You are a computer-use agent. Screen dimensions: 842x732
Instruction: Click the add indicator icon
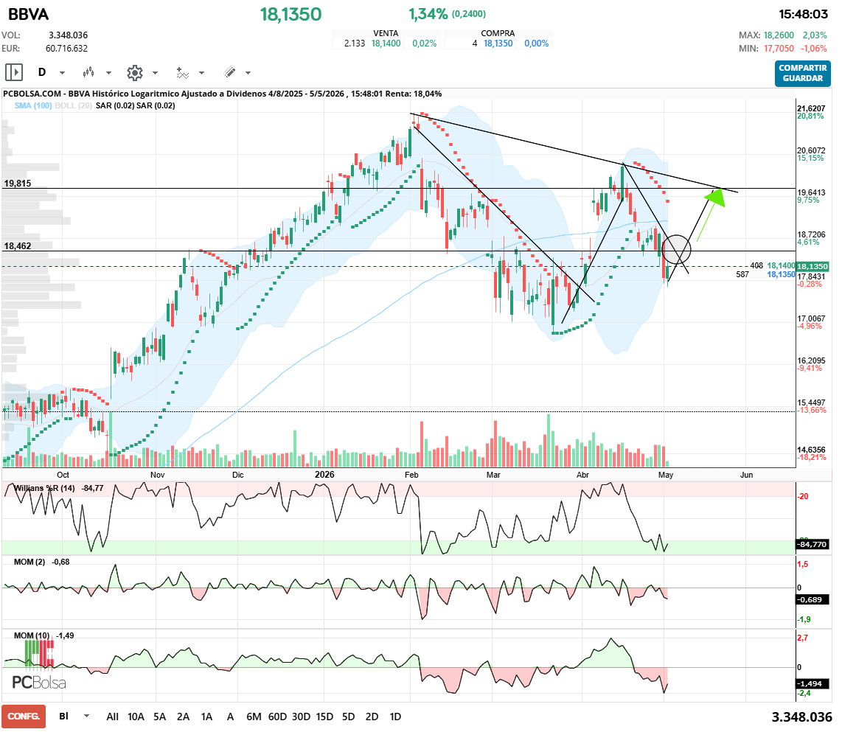point(183,72)
